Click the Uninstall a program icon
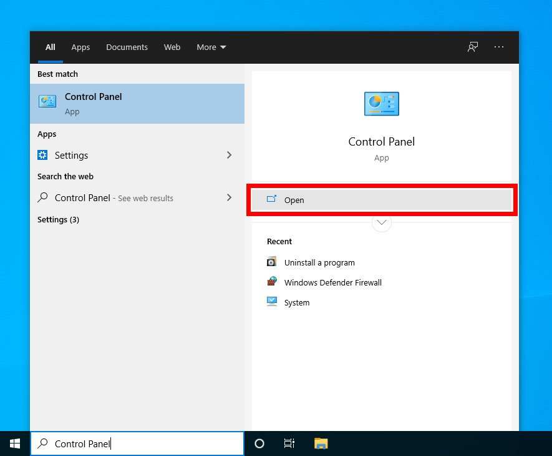This screenshot has width=552, height=456. (x=271, y=262)
